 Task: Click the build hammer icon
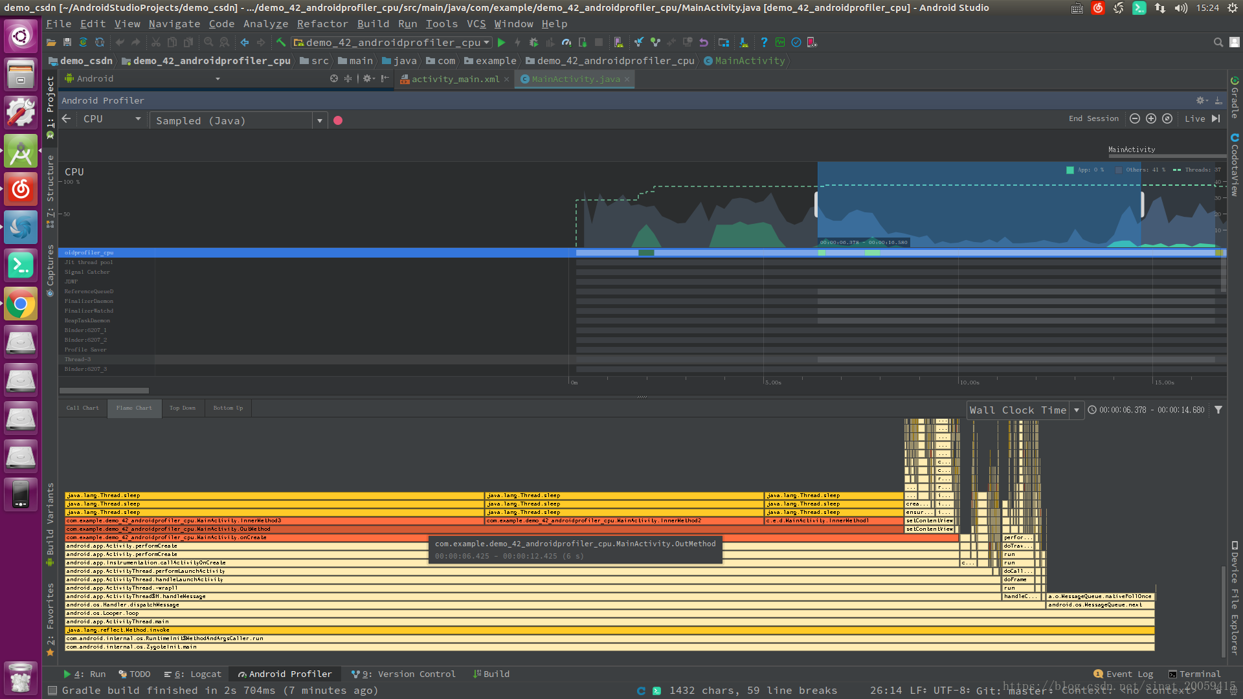(281, 43)
